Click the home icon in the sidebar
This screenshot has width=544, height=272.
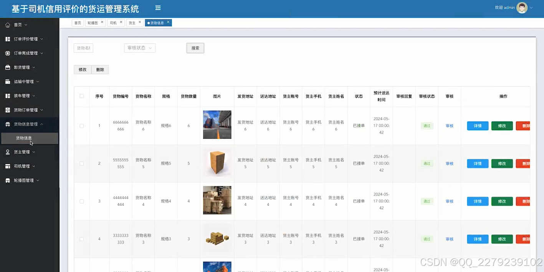coord(8,25)
